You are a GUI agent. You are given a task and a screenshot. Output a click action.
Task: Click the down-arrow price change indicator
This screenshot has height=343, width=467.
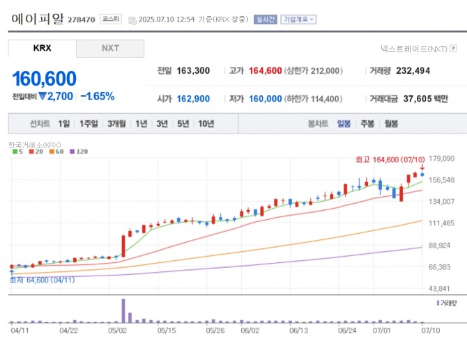pyautogui.click(x=42, y=97)
